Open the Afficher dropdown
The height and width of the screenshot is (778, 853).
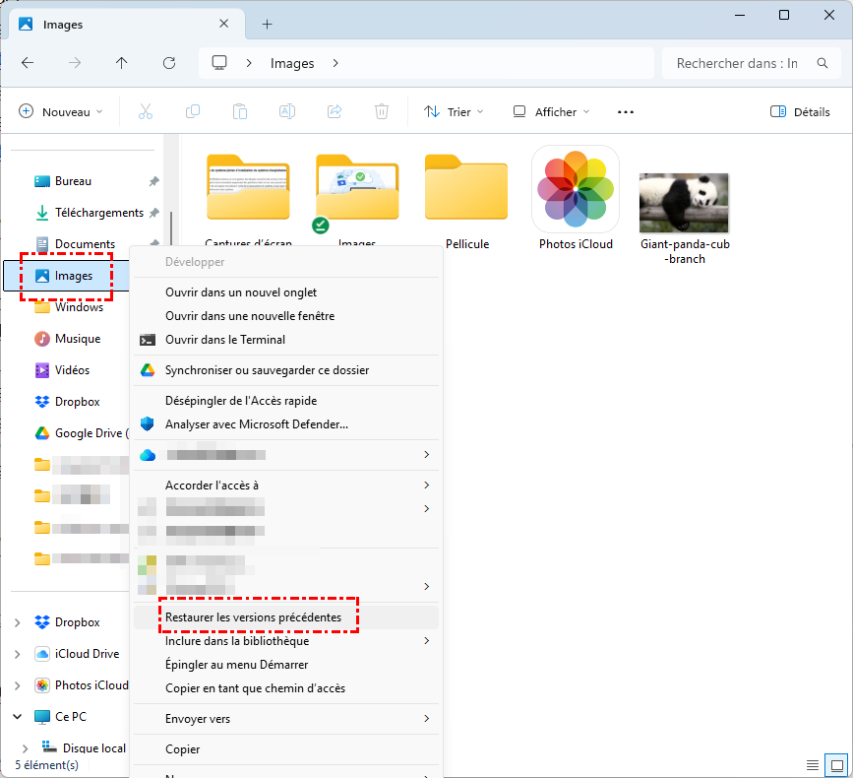[x=551, y=112]
